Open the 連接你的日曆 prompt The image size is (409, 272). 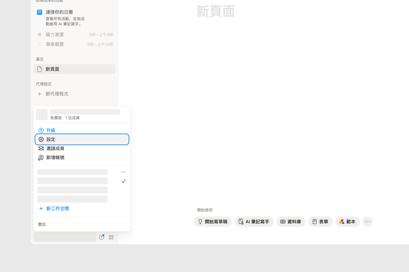tap(75, 18)
